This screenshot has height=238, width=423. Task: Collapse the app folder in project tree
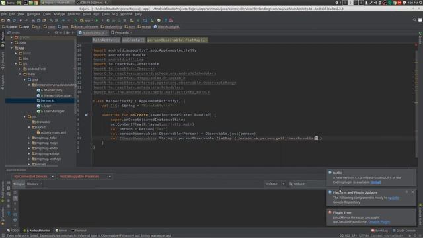click(12, 48)
